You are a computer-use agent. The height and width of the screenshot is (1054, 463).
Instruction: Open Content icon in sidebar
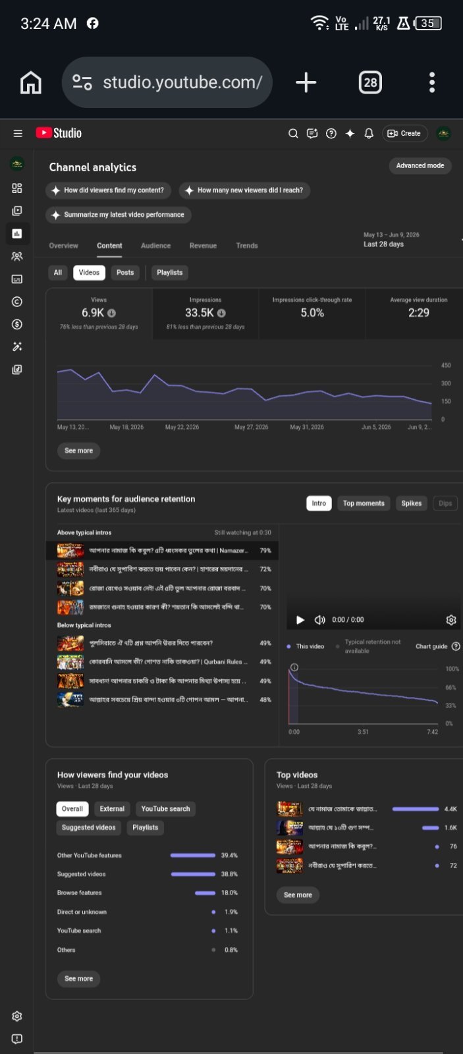(17, 211)
